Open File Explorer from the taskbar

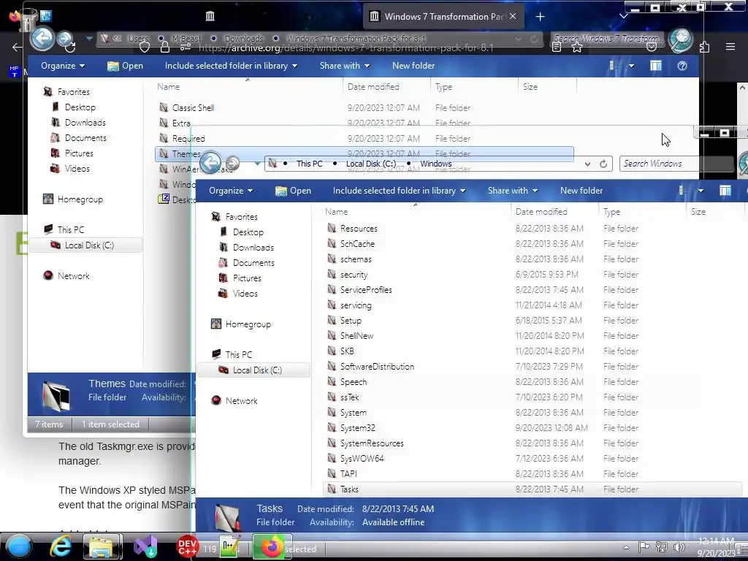click(x=102, y=546)
